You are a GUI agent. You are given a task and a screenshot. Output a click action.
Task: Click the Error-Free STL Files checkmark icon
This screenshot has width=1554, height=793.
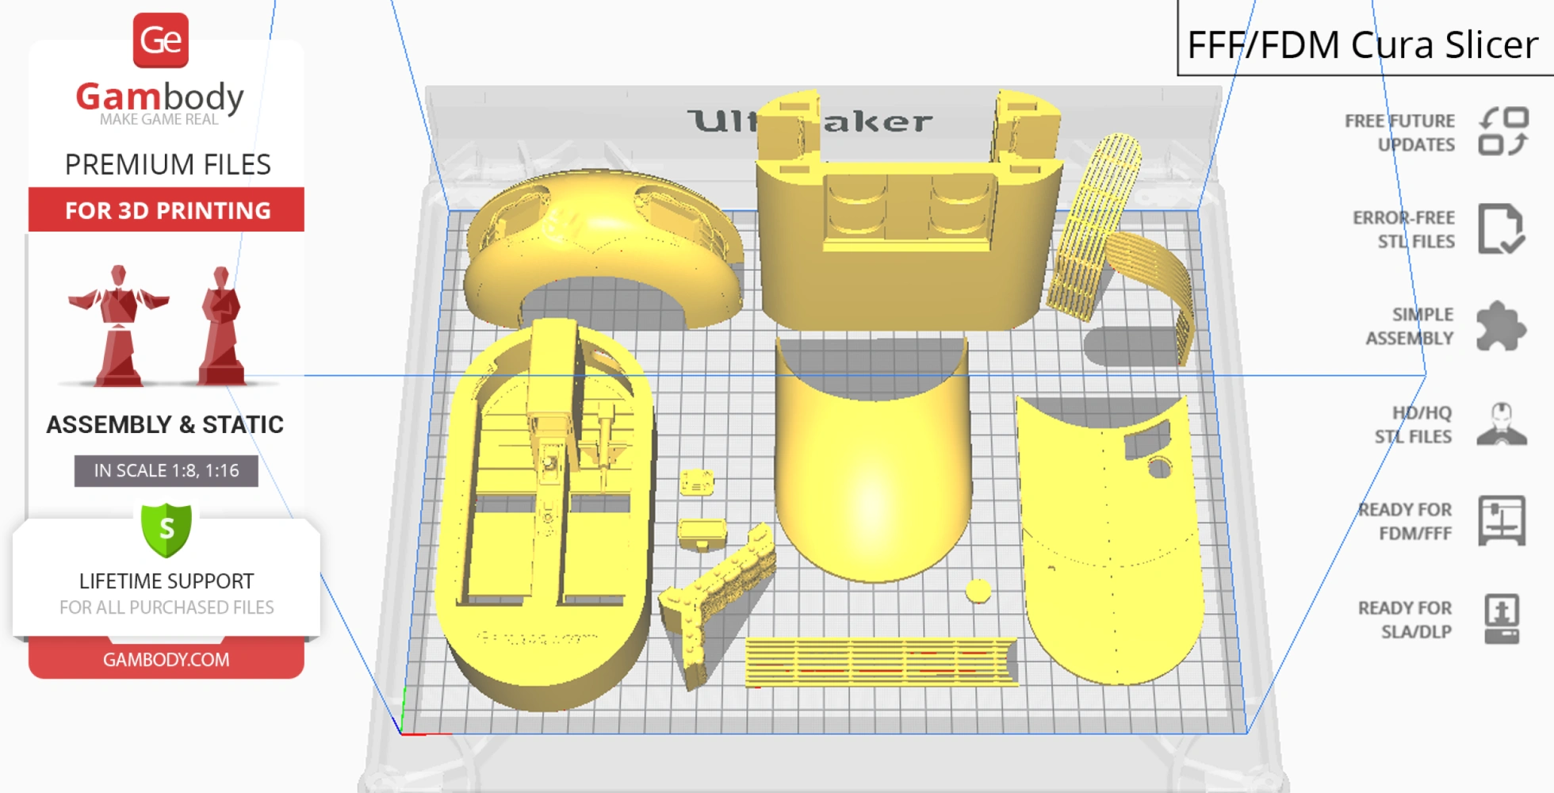point(1500,229)
